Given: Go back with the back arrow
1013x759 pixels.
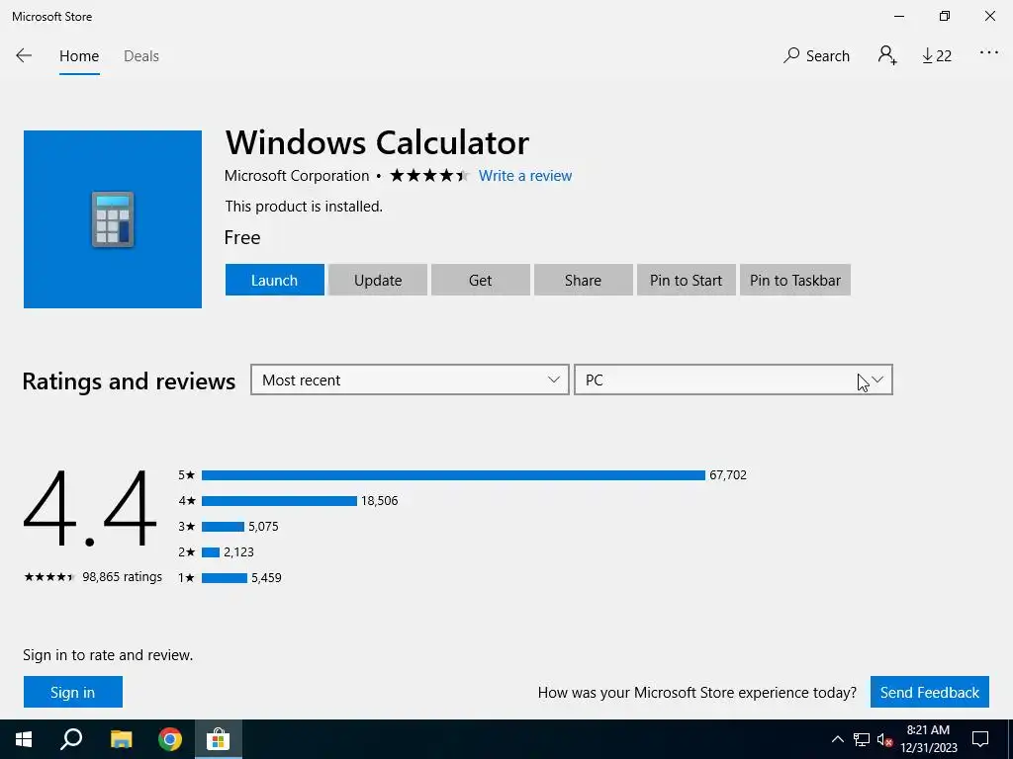Looking at the screenshot, I should click(x=24, y=55).
